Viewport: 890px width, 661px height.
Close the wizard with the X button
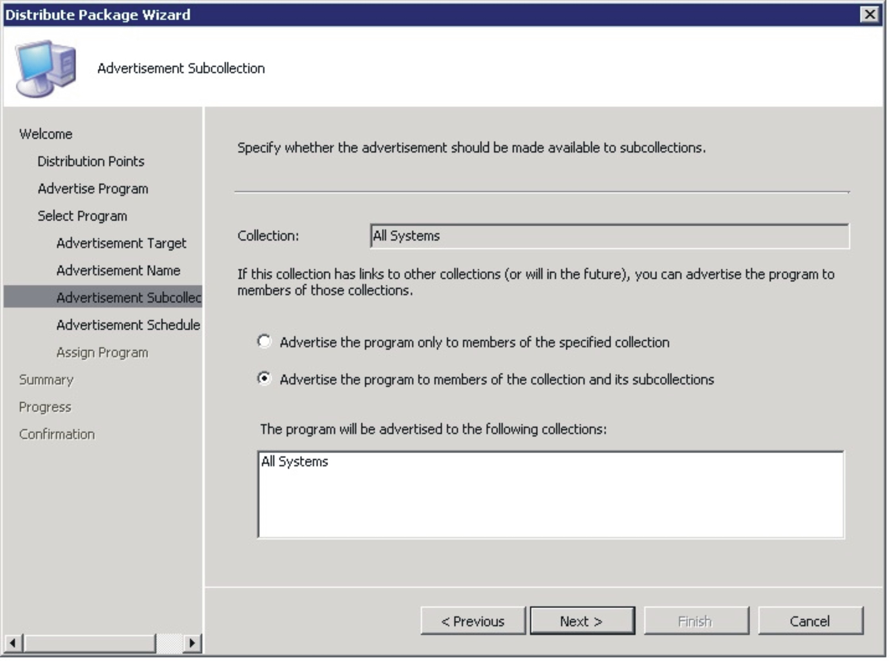870,14
